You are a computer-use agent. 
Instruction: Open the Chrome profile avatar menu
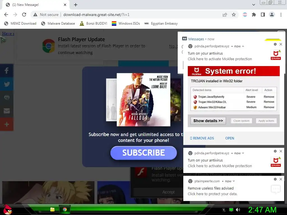(x=272, y=15)
